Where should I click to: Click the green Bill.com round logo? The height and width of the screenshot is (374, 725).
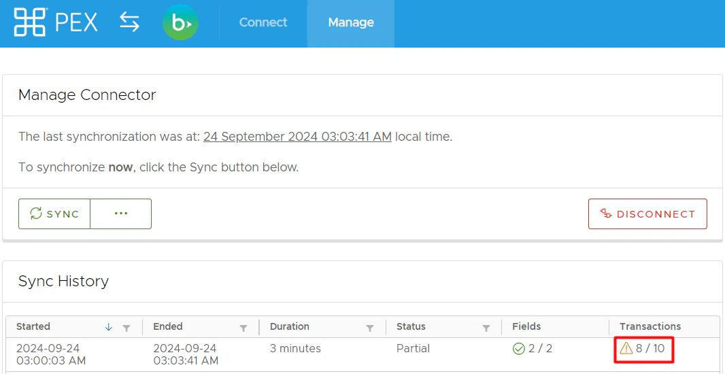(x=180, y=22)
